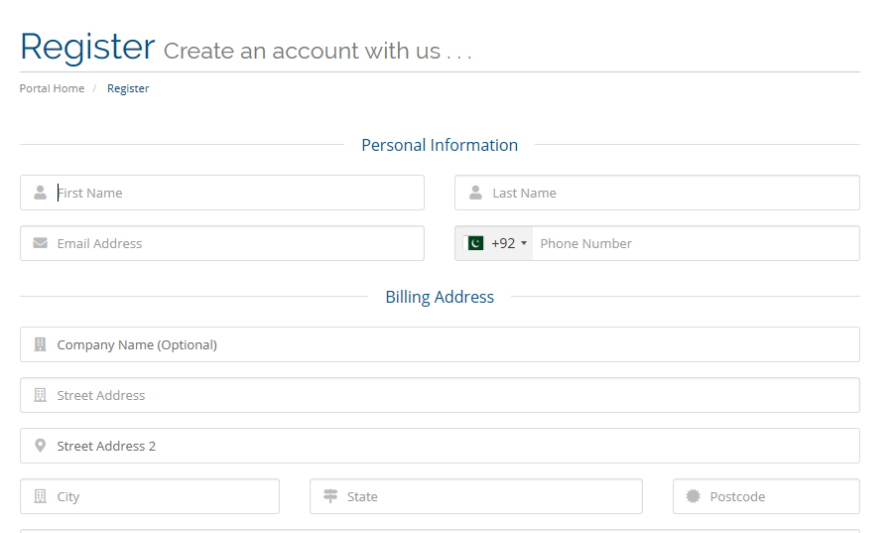Focus the Company Name (Optional) field

click(440, 344)
